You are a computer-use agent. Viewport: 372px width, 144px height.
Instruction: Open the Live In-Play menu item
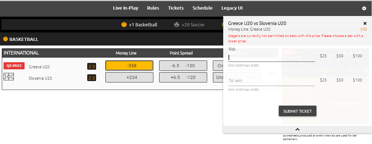coord(126,8)
